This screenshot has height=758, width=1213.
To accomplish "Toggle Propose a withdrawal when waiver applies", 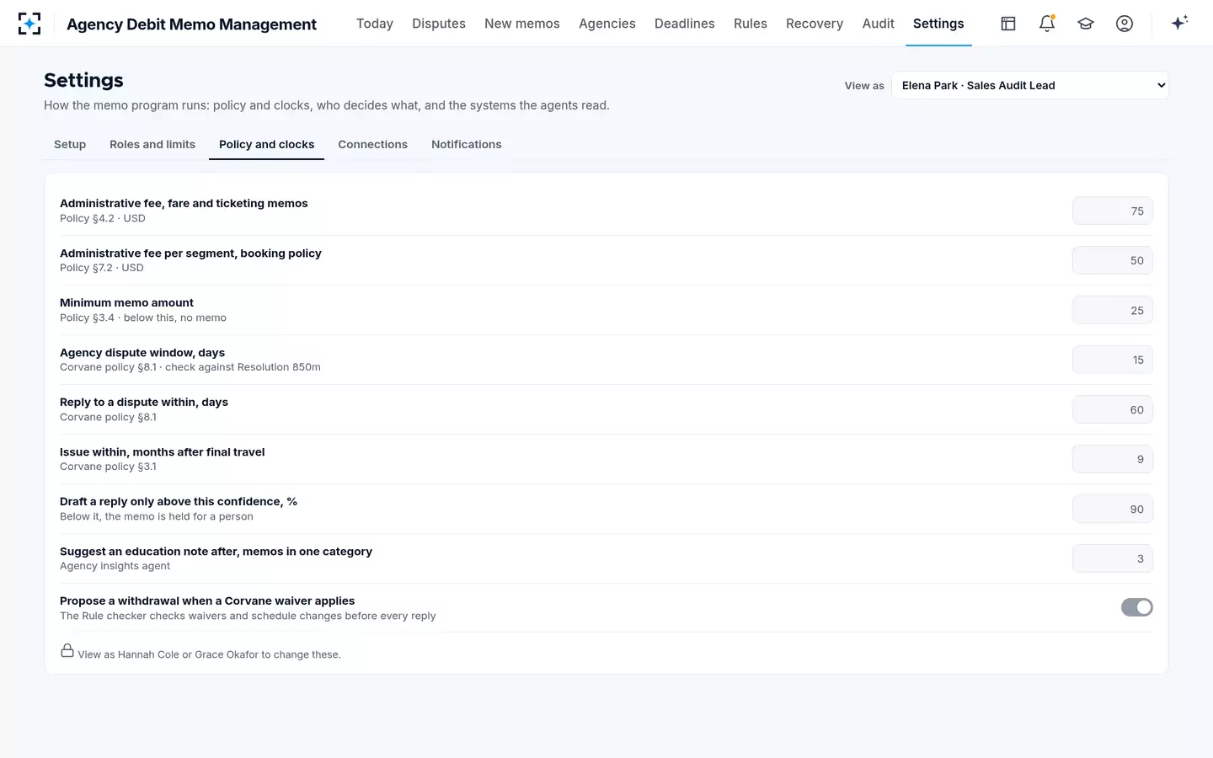I will coord(1136,607).
